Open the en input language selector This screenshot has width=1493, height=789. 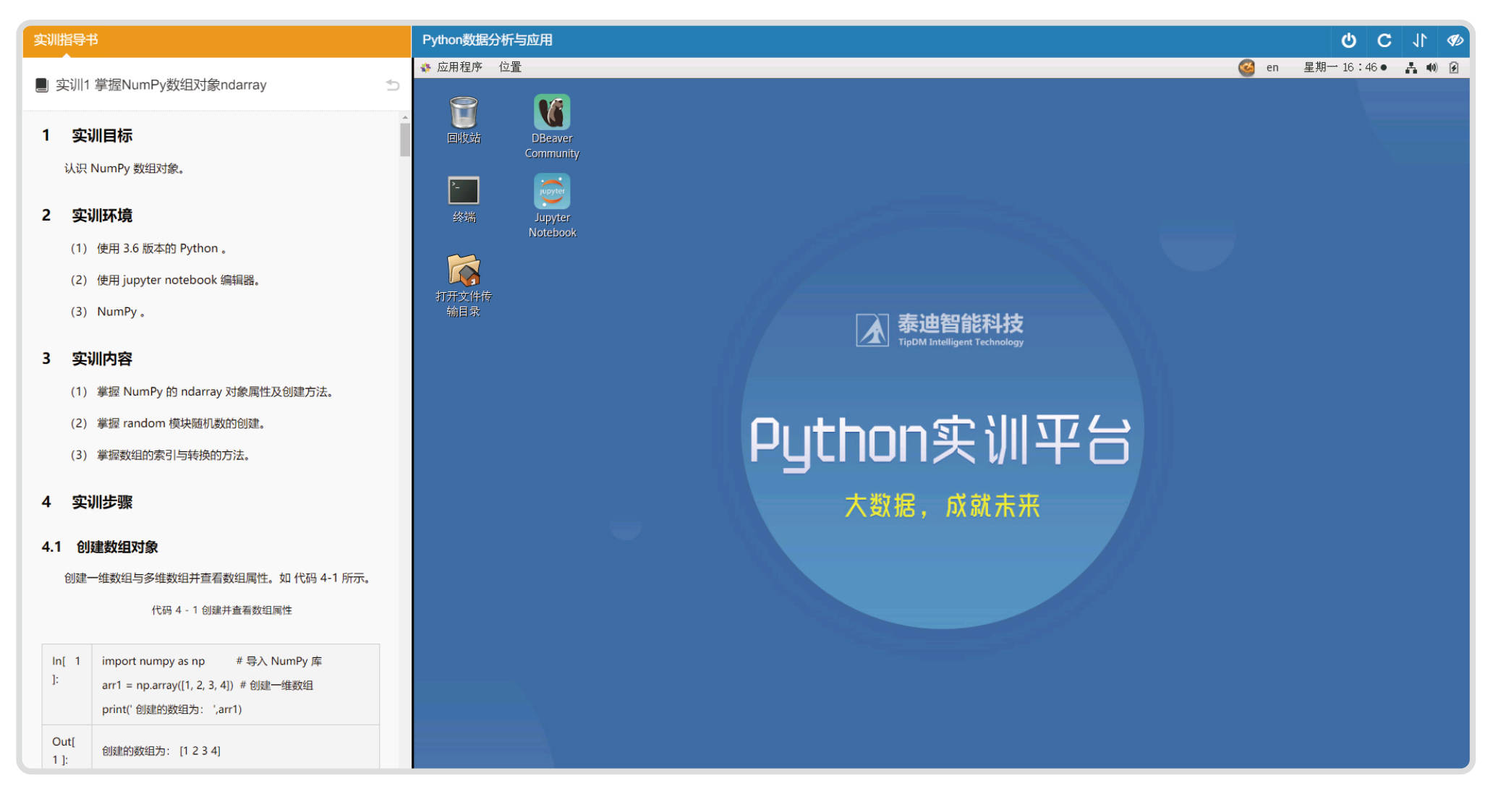(x=1272, y=67)
